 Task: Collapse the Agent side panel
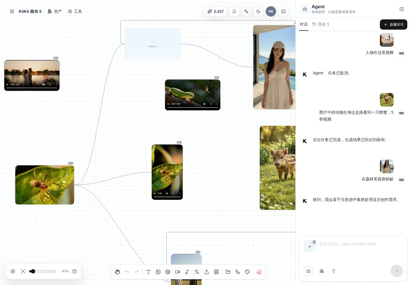(x=402, y=9)
